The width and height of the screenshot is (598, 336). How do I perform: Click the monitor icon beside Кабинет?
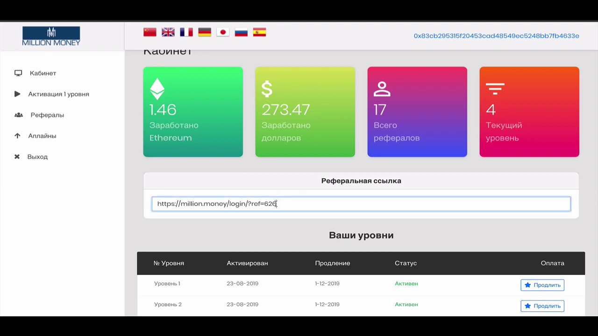point(18,73)
